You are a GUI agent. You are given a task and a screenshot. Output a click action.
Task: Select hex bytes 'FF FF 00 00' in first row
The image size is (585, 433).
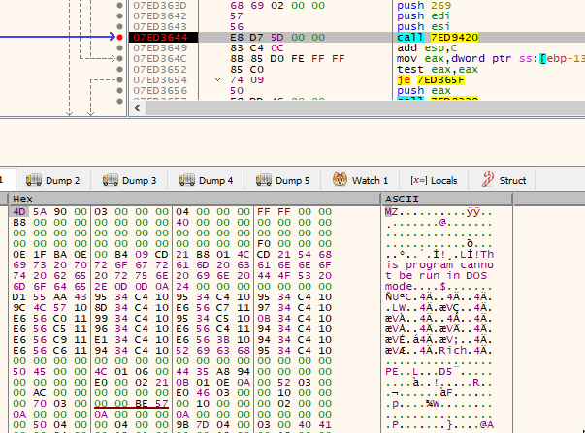pos(294,211)
